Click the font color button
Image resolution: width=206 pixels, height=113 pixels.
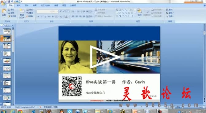pos(66,16)
